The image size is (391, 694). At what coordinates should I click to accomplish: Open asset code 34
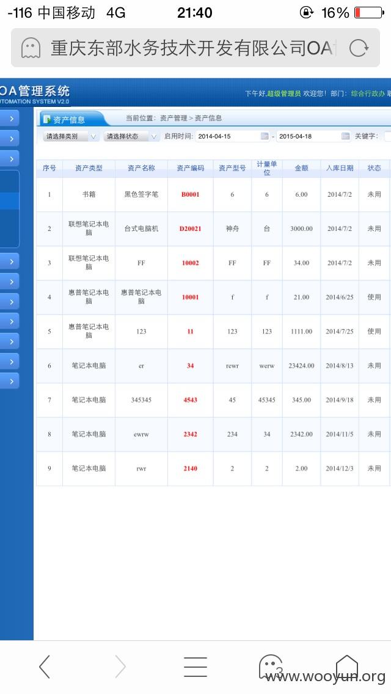coord(191,365)
